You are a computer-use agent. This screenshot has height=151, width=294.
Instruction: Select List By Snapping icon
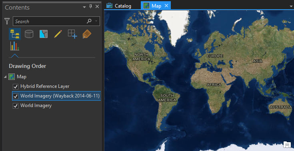coord(72,34)
